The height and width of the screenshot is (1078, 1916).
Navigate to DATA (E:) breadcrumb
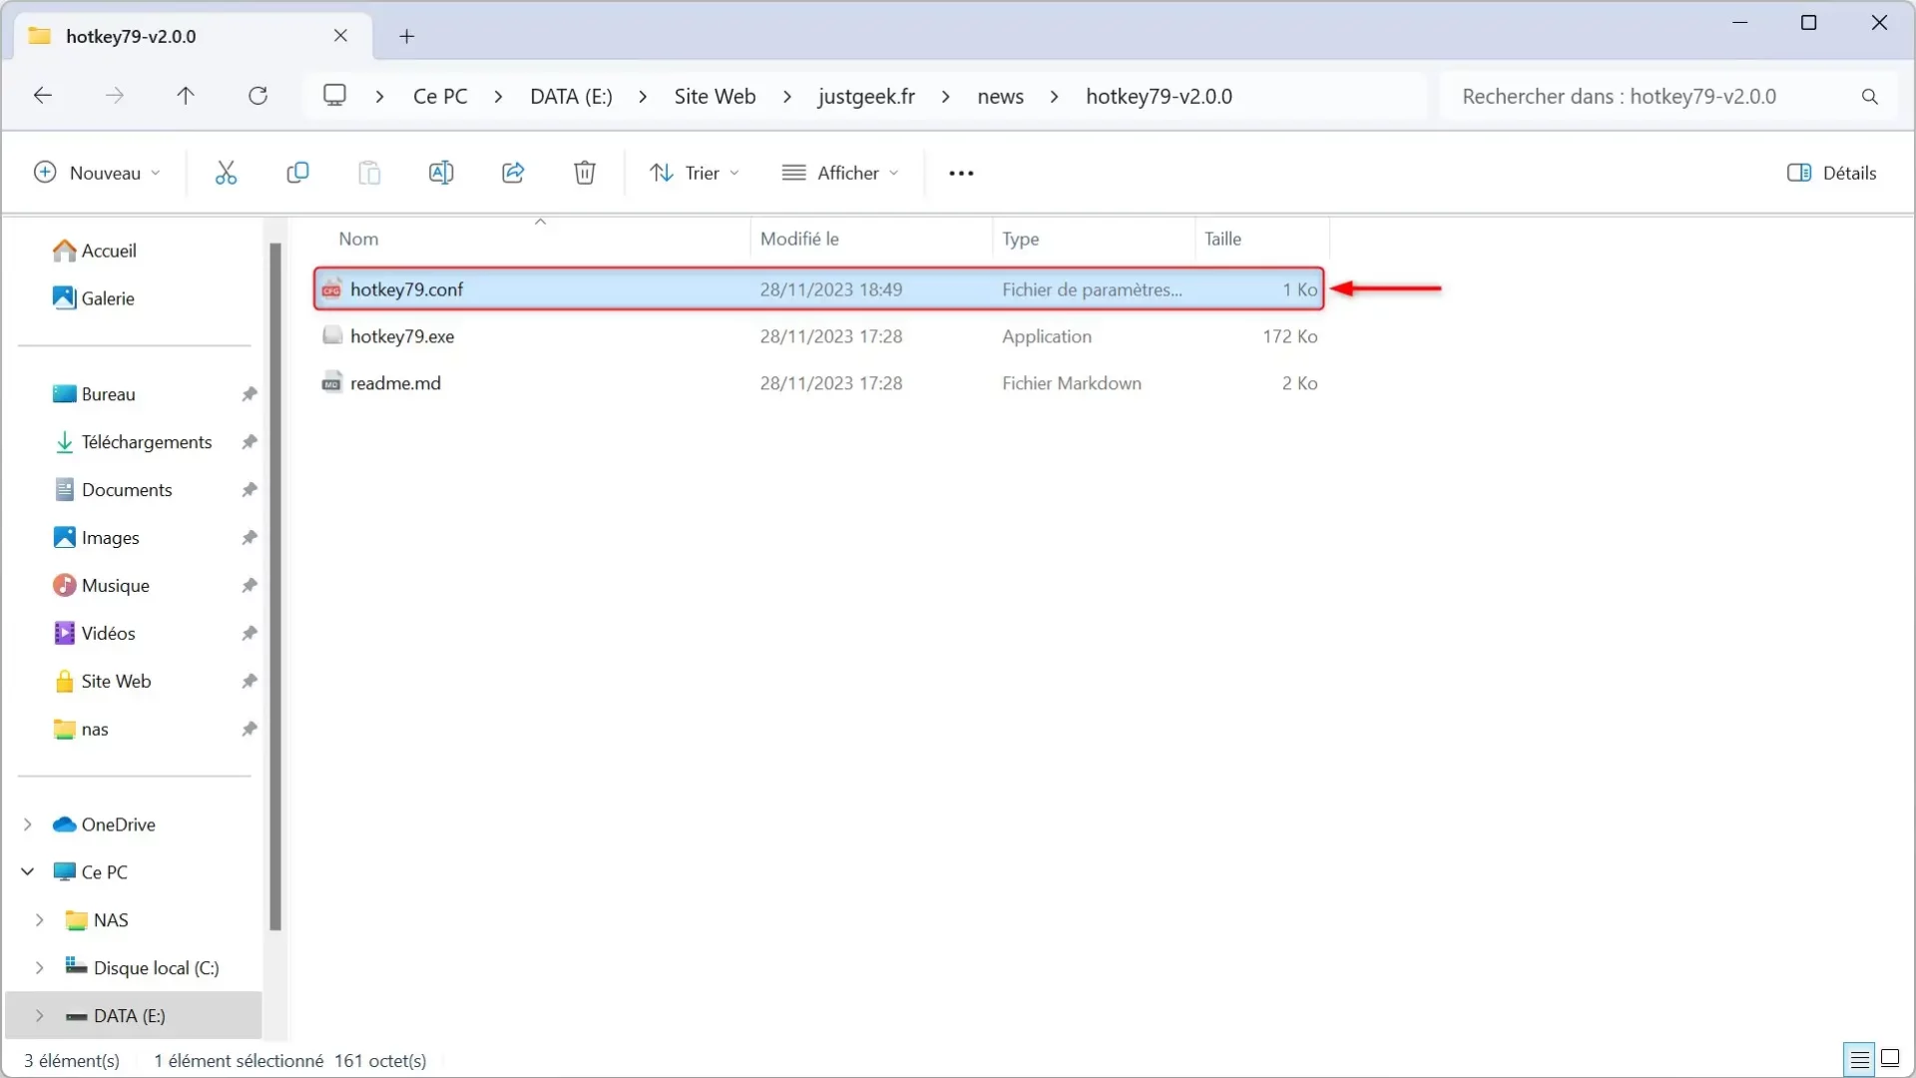coord(571,97)
